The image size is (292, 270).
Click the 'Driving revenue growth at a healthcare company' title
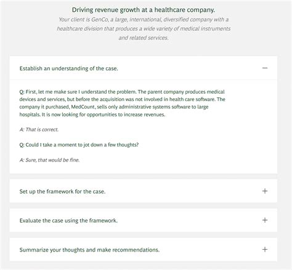click(144, 10)
